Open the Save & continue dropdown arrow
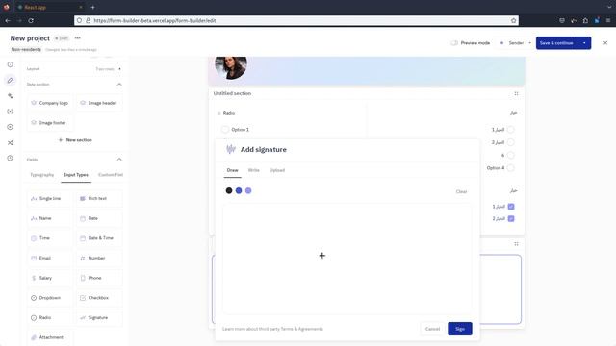 click(x=584, y=42)
